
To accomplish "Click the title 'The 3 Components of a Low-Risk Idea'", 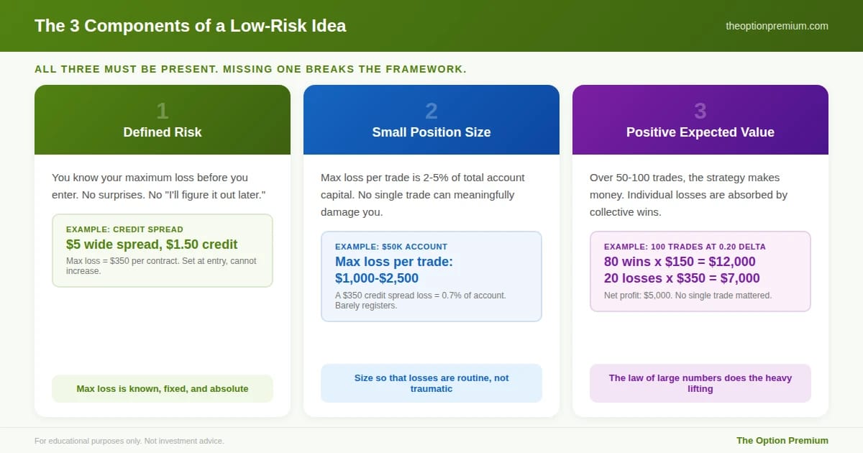I will [190, 26].
